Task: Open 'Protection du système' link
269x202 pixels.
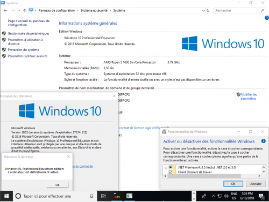Action: pos(23,50)
